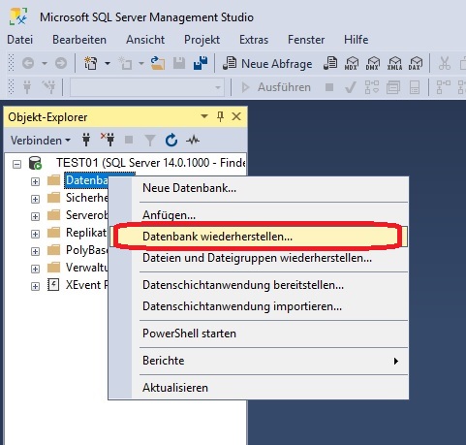The height and width of the screenshot is (445, 466).
Task: Expand the Verwaltung folder node
Action: coord(35,269)
